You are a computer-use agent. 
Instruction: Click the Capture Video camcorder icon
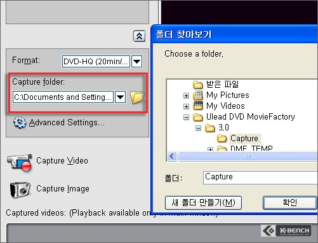pos(20,162)
